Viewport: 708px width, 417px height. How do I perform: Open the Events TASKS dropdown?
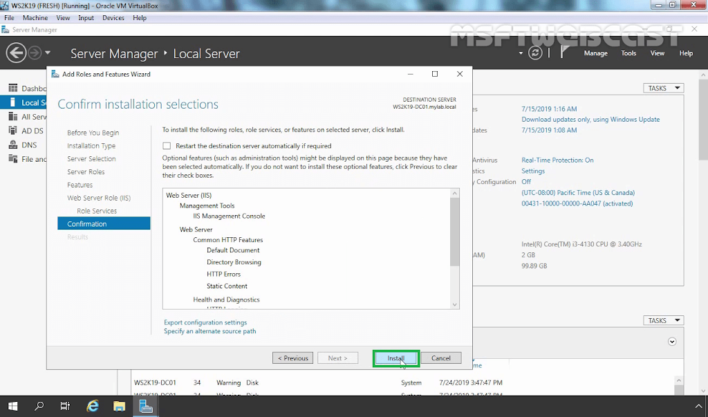pos(663,320)
